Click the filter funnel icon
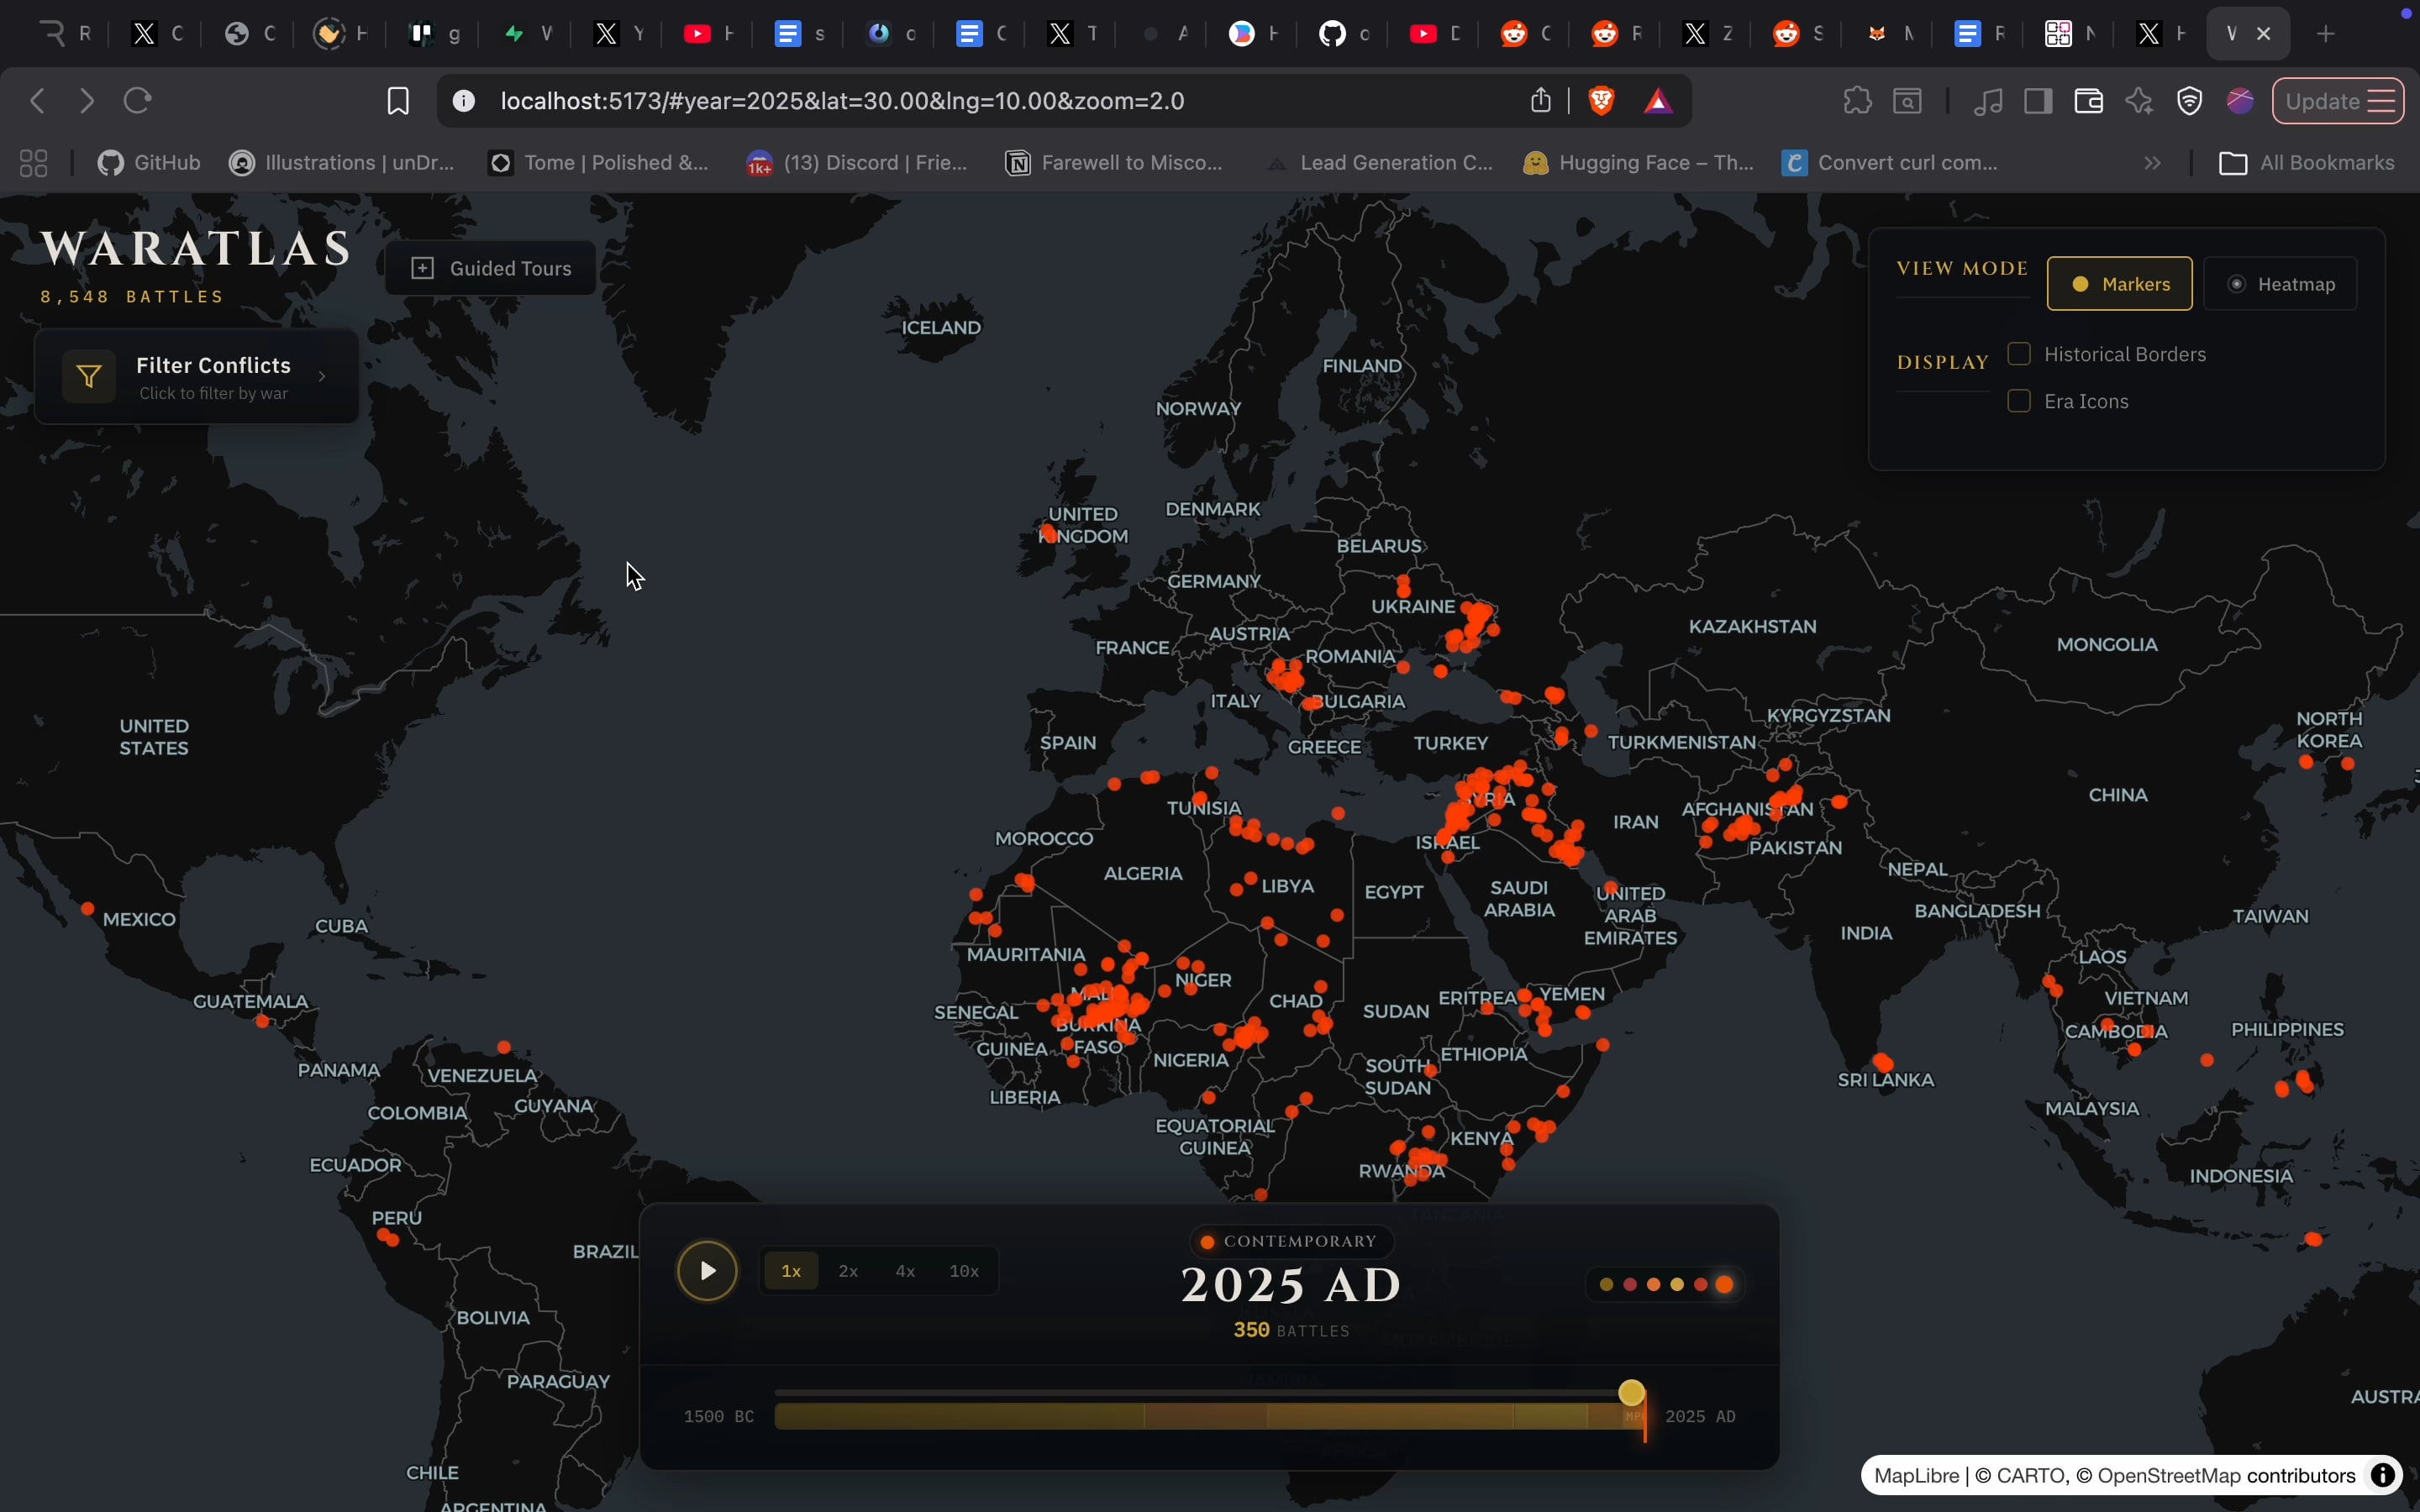2420x1512 pixels. click(x=89, y=377)
